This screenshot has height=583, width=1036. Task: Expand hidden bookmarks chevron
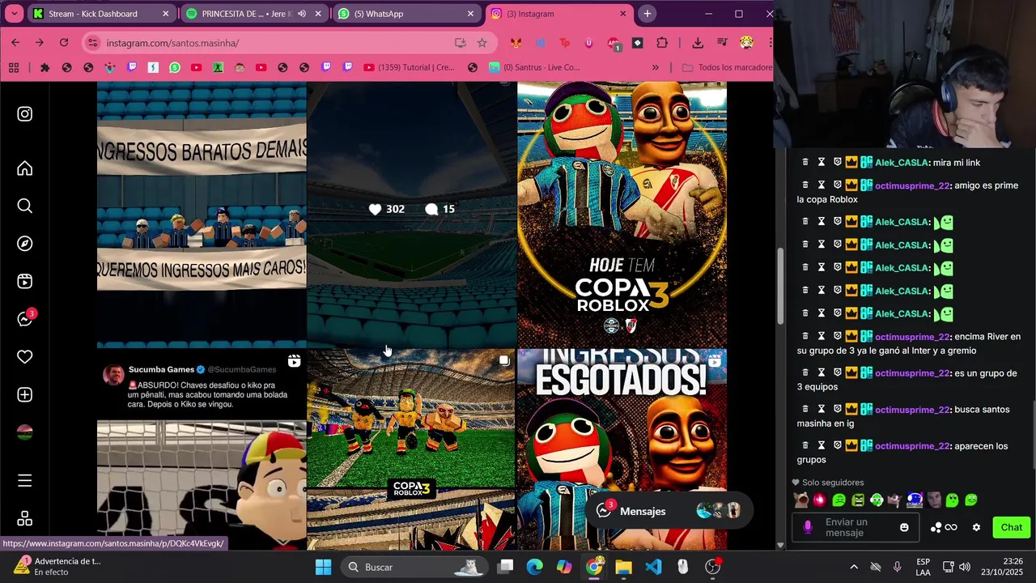coord(656,67)
